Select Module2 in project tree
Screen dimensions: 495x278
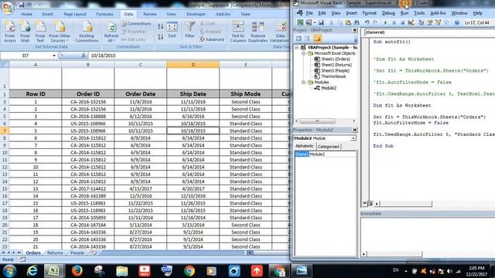point(328,88)
